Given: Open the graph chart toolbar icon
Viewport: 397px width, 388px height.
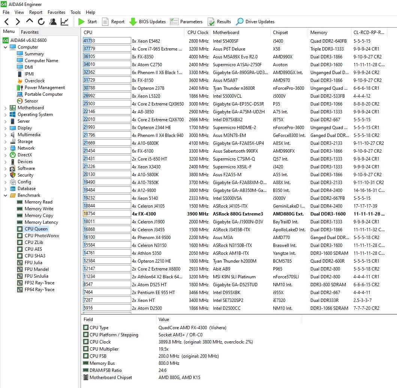Looking at the screenshot, I should click(64, 22).
